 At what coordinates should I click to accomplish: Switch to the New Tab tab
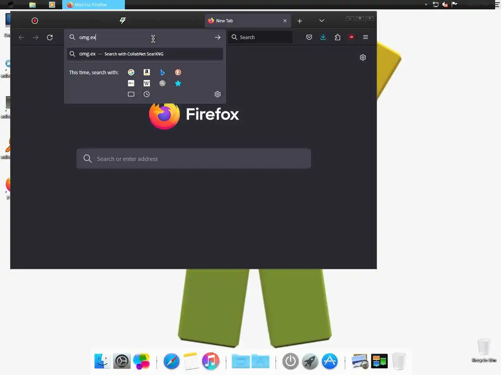pyautogui.click(x=248, y=21)
